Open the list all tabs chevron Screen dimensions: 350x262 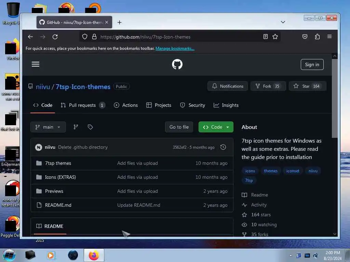tap(283, 22)
